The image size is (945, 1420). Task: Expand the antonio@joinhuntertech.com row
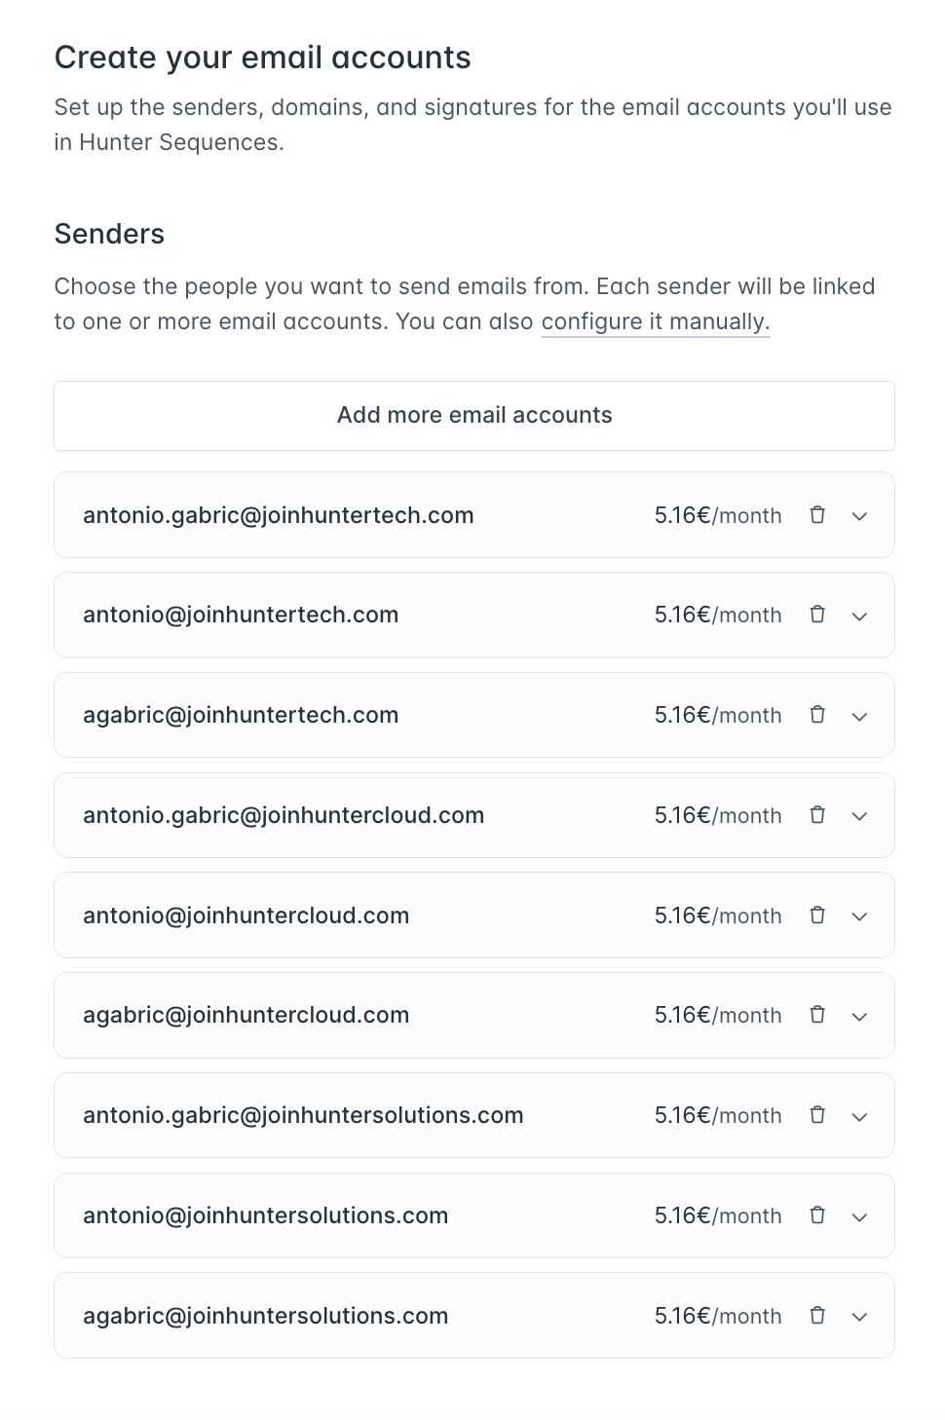click(x=859, y=616)
